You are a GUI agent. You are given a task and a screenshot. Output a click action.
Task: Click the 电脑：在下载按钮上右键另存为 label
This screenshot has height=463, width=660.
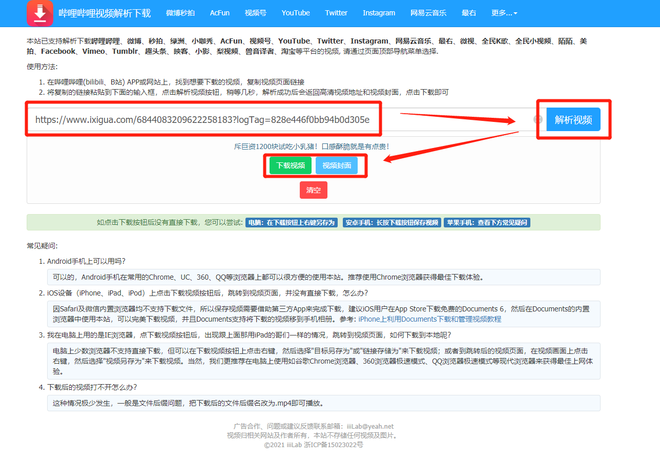[291, 223]
